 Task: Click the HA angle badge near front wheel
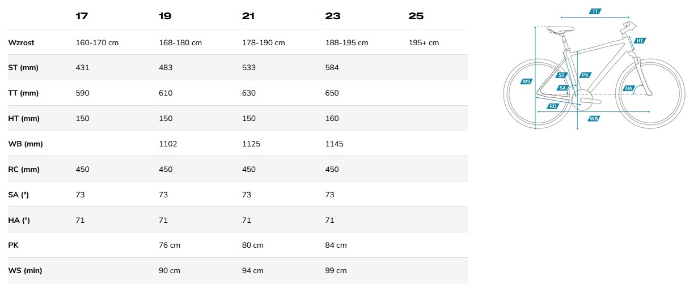coord(628,88)
